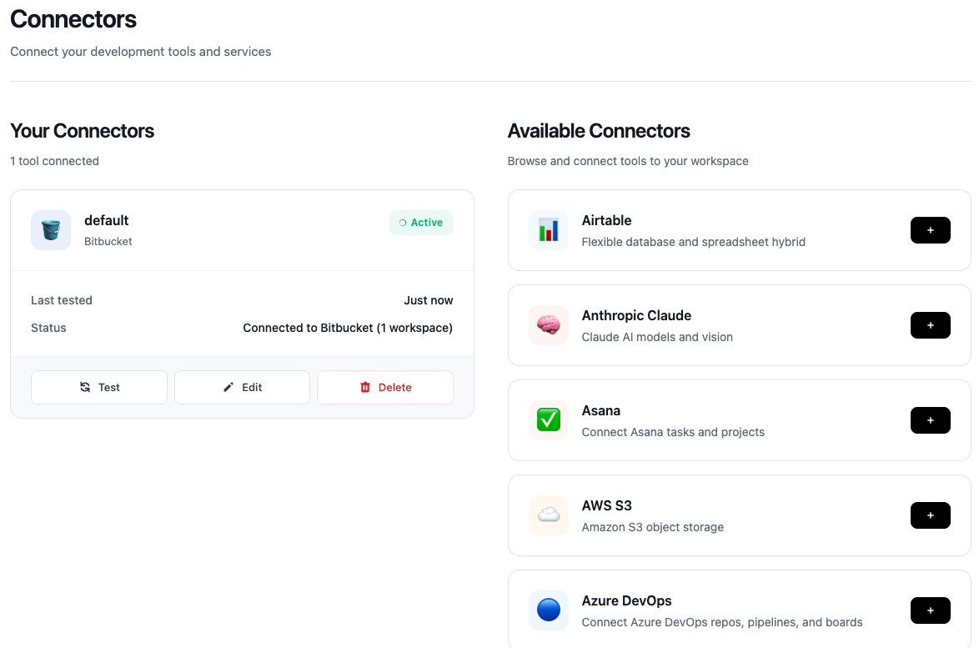Test the default Bitbucket connection

pyautogui.click(x=98, y=387)
